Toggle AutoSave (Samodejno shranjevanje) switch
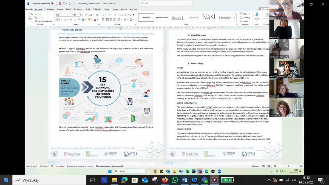Screen dimensions: 329x185 point(54,4)
